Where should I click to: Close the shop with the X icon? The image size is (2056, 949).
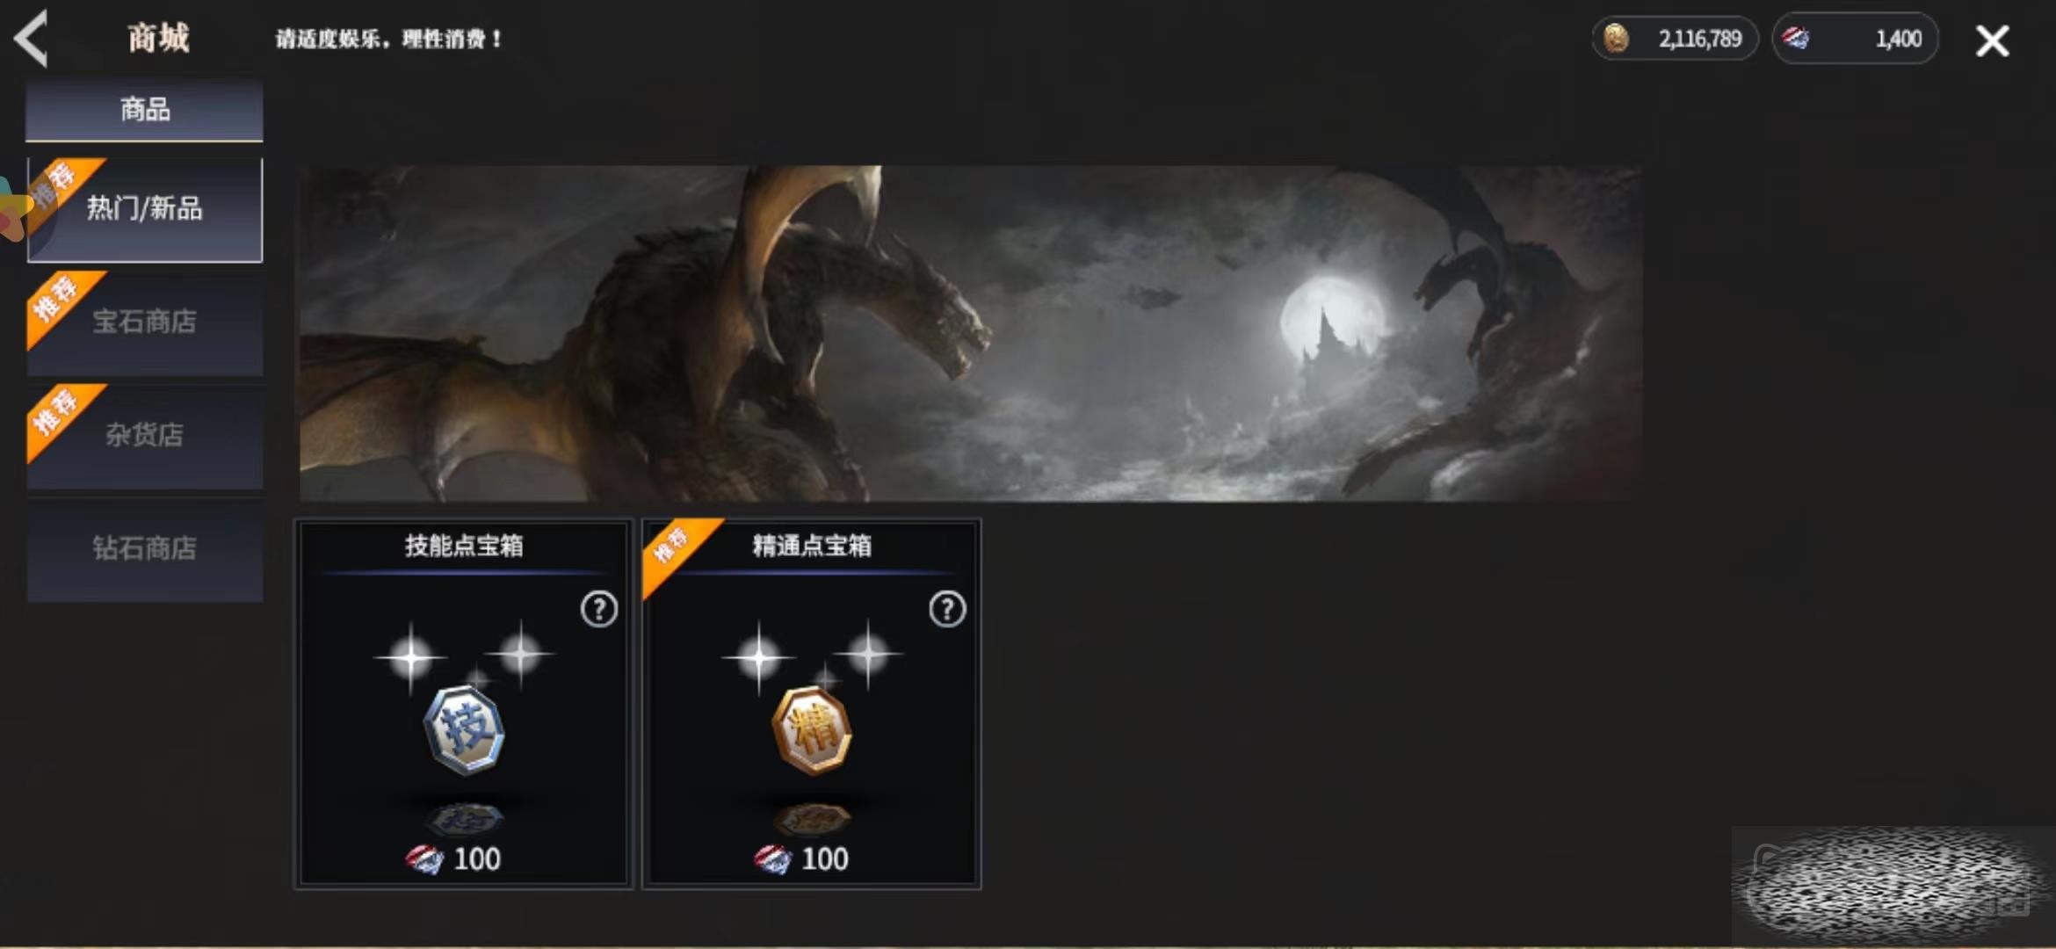(x=1992, y=40)
